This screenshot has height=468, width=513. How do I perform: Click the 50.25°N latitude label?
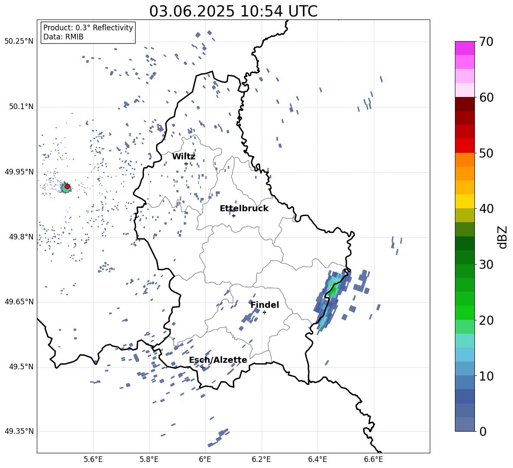[19, 42]
